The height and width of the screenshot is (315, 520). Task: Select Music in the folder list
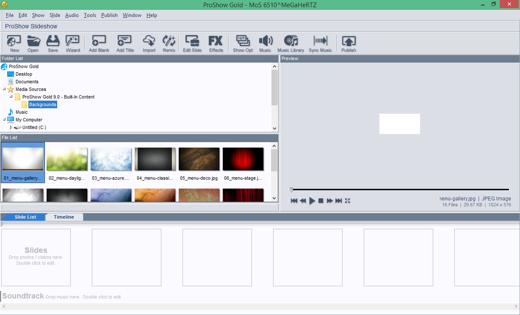(x=21, y=112)
